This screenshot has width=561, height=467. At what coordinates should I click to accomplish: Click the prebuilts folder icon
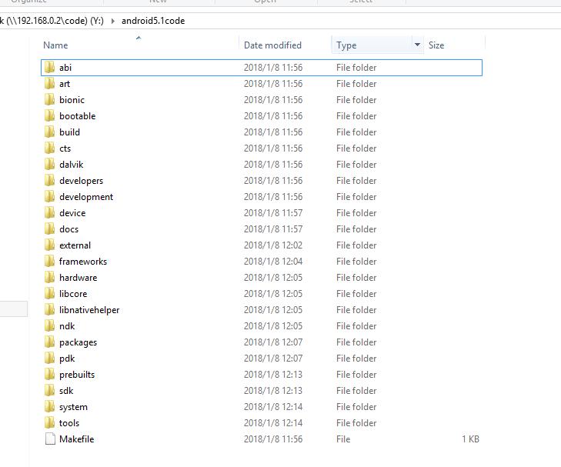pos(50,375)
